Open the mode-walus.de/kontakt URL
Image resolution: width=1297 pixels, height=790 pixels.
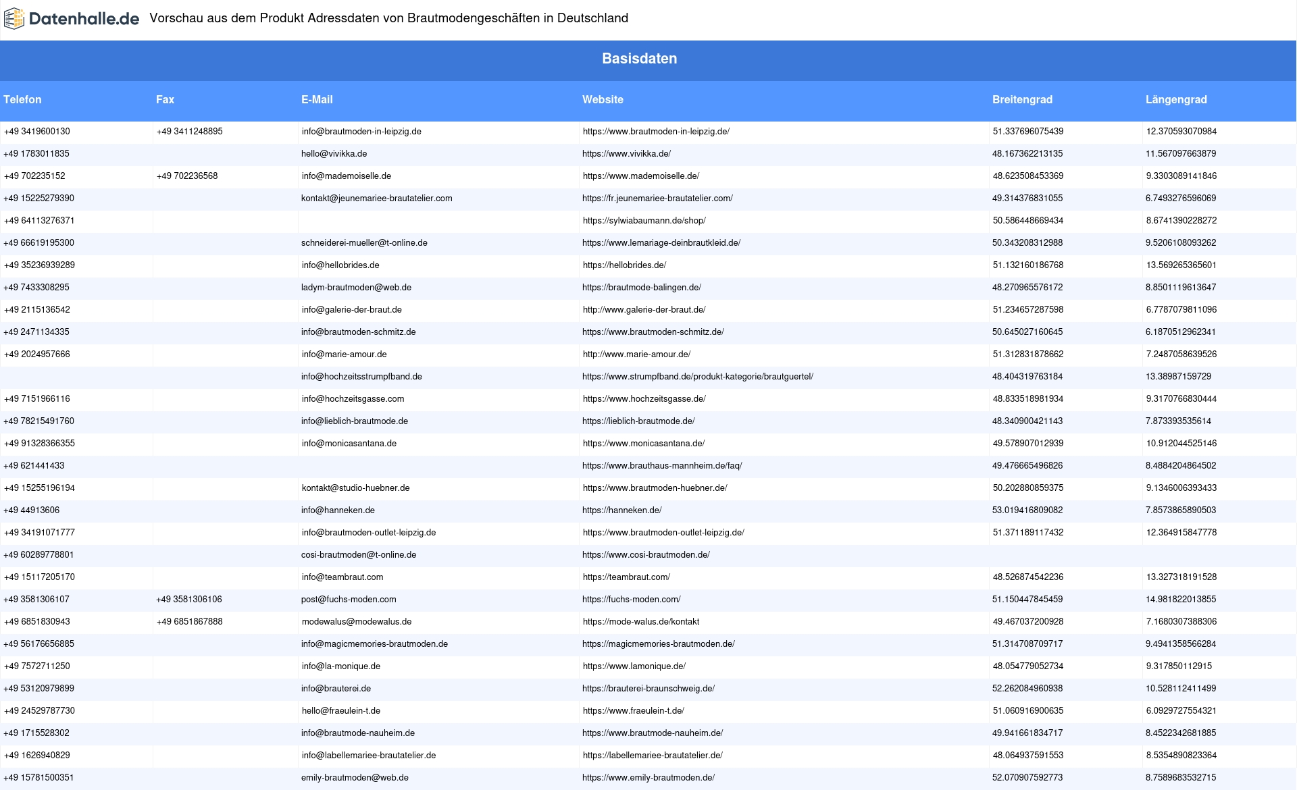click(x=641, y=622)
